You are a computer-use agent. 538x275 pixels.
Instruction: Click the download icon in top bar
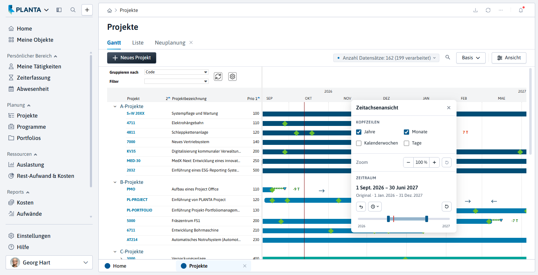point(475,10)
